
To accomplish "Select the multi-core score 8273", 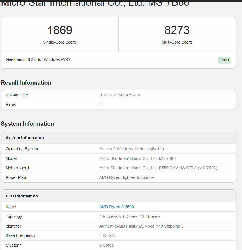I will 177,30.
